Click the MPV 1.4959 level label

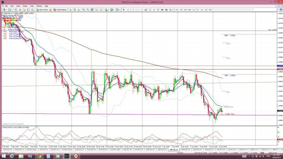230,76
